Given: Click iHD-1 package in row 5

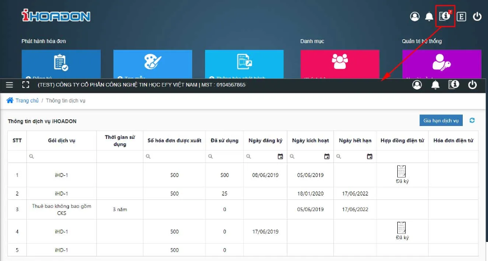Looking at the screenshot, I should pyautogui.click(x=61, y=250).
